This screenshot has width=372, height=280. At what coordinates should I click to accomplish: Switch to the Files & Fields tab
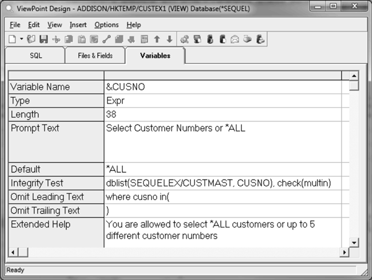point(94,55)
